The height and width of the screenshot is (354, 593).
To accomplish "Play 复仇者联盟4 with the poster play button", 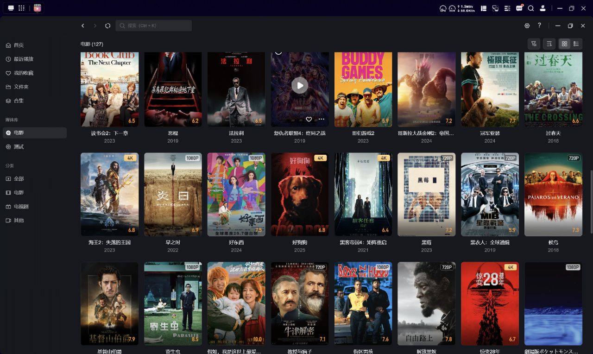I will pyautogui.click(x=300, y=85).
